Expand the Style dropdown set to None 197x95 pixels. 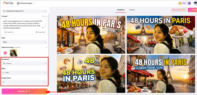tap(25, 42)
